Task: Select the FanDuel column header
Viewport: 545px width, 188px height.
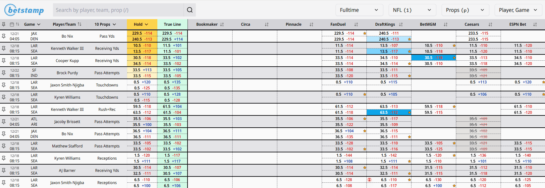Action: click(x=338, y=24)
